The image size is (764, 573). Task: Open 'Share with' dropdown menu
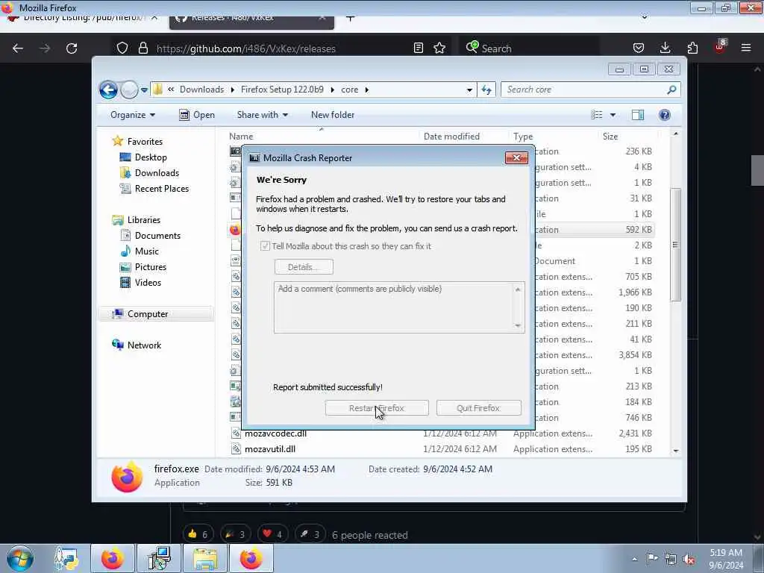262,115
